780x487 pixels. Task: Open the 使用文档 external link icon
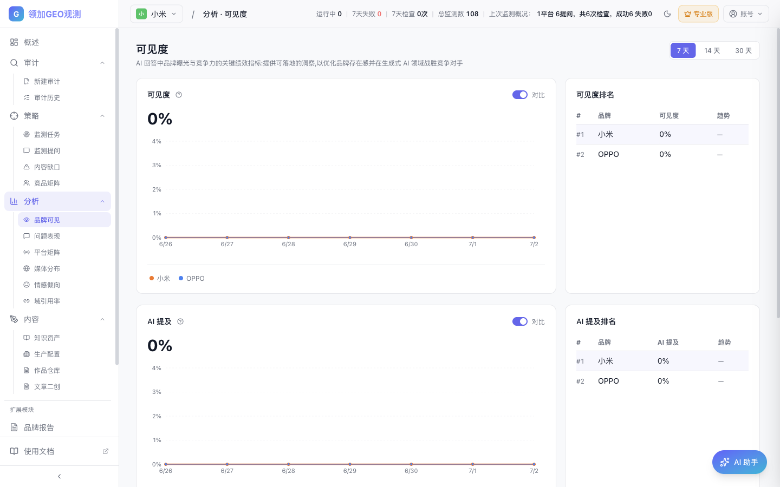click(106, 451)
